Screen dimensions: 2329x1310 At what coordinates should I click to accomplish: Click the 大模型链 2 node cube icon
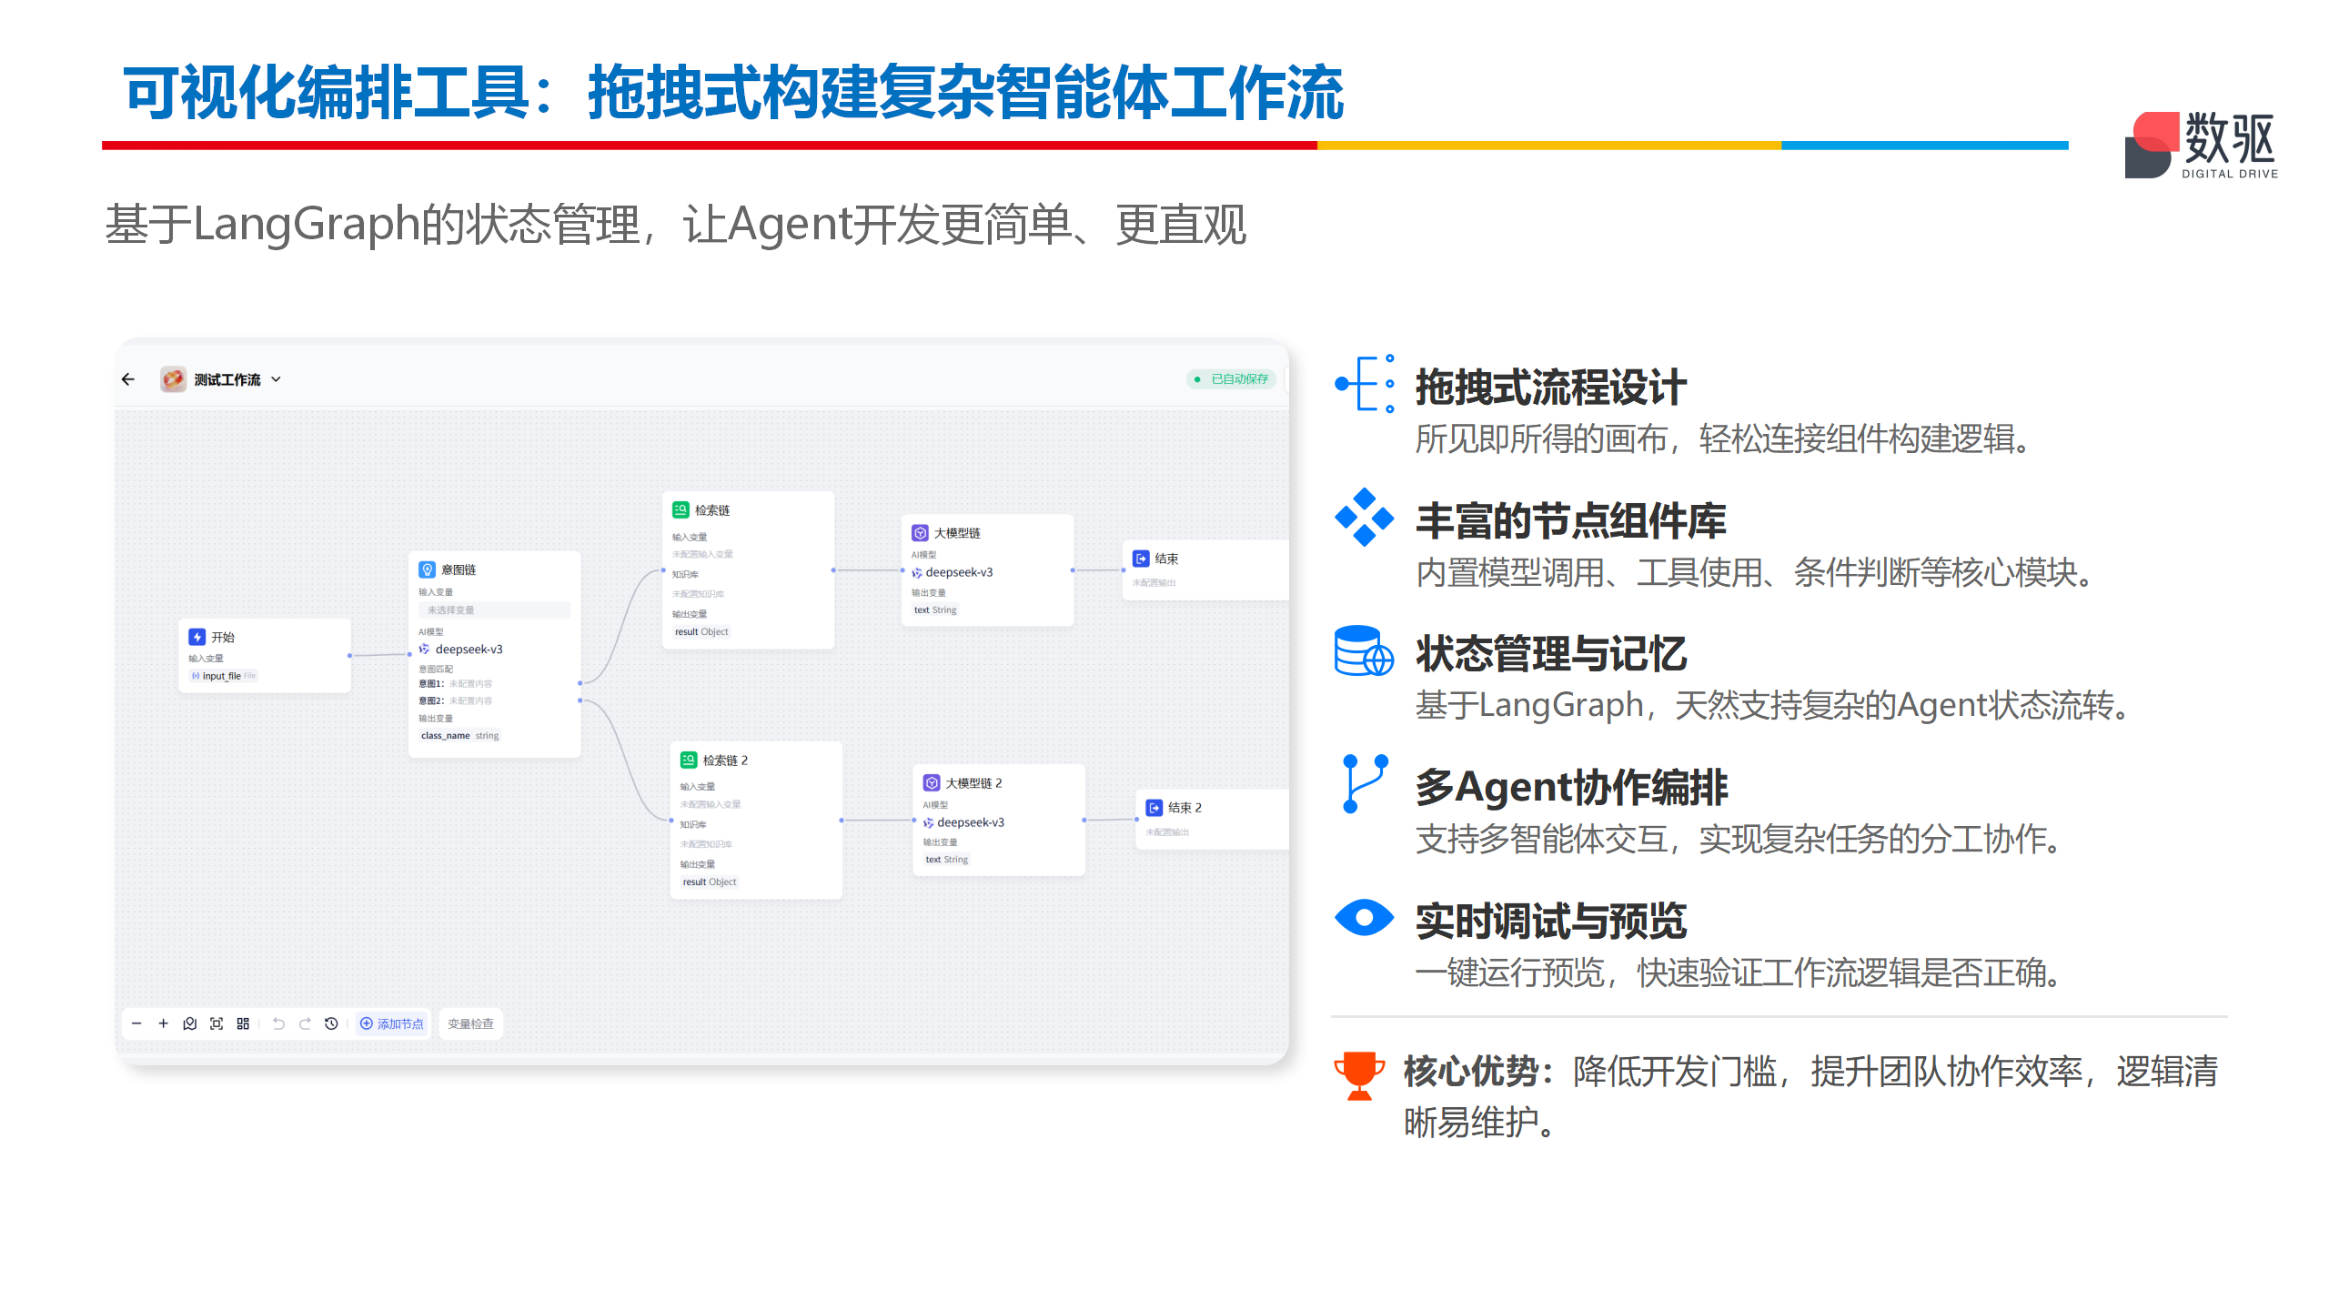point(932,783)
